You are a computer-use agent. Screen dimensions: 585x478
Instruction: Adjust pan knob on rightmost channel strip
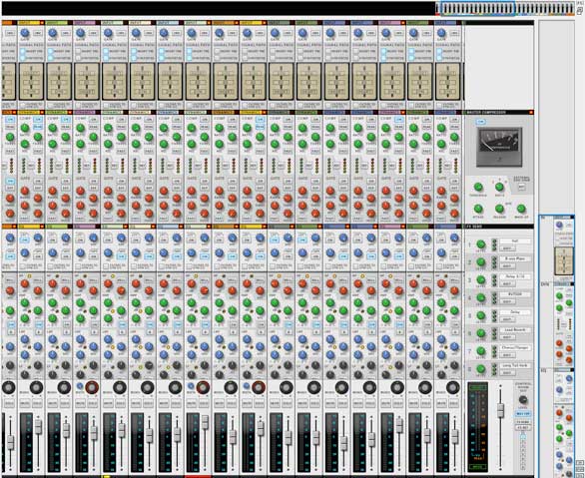pyautogui.click(x=453, y=388)
